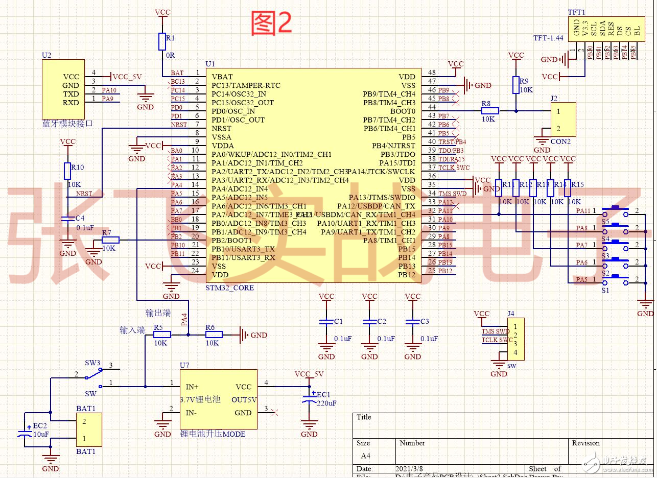
Task: Click the "VDDA" pin label
Action: (222, 146)
